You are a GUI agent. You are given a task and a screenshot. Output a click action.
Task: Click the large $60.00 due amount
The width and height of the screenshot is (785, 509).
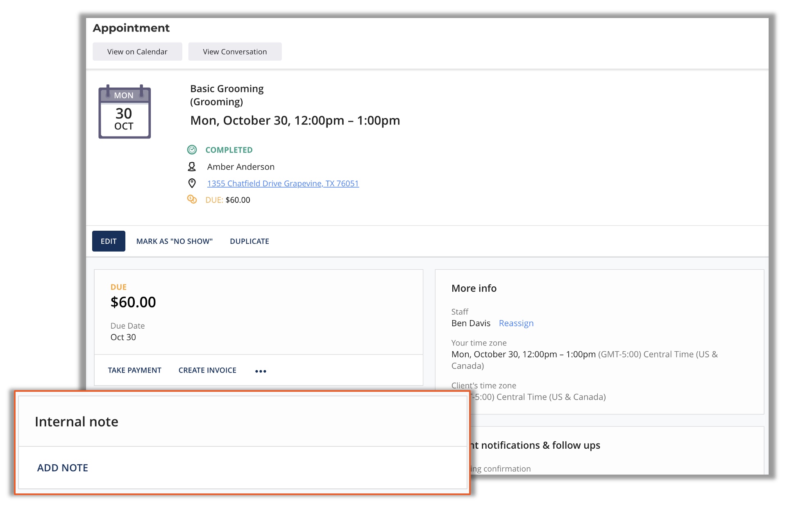click(x=133, y=302)
